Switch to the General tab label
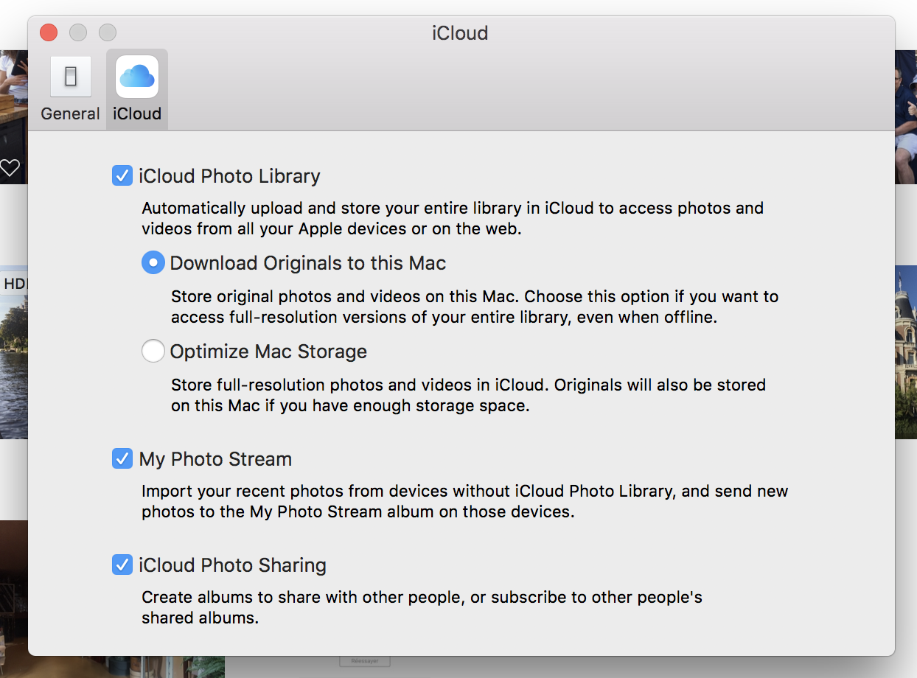 click(71, 114)
